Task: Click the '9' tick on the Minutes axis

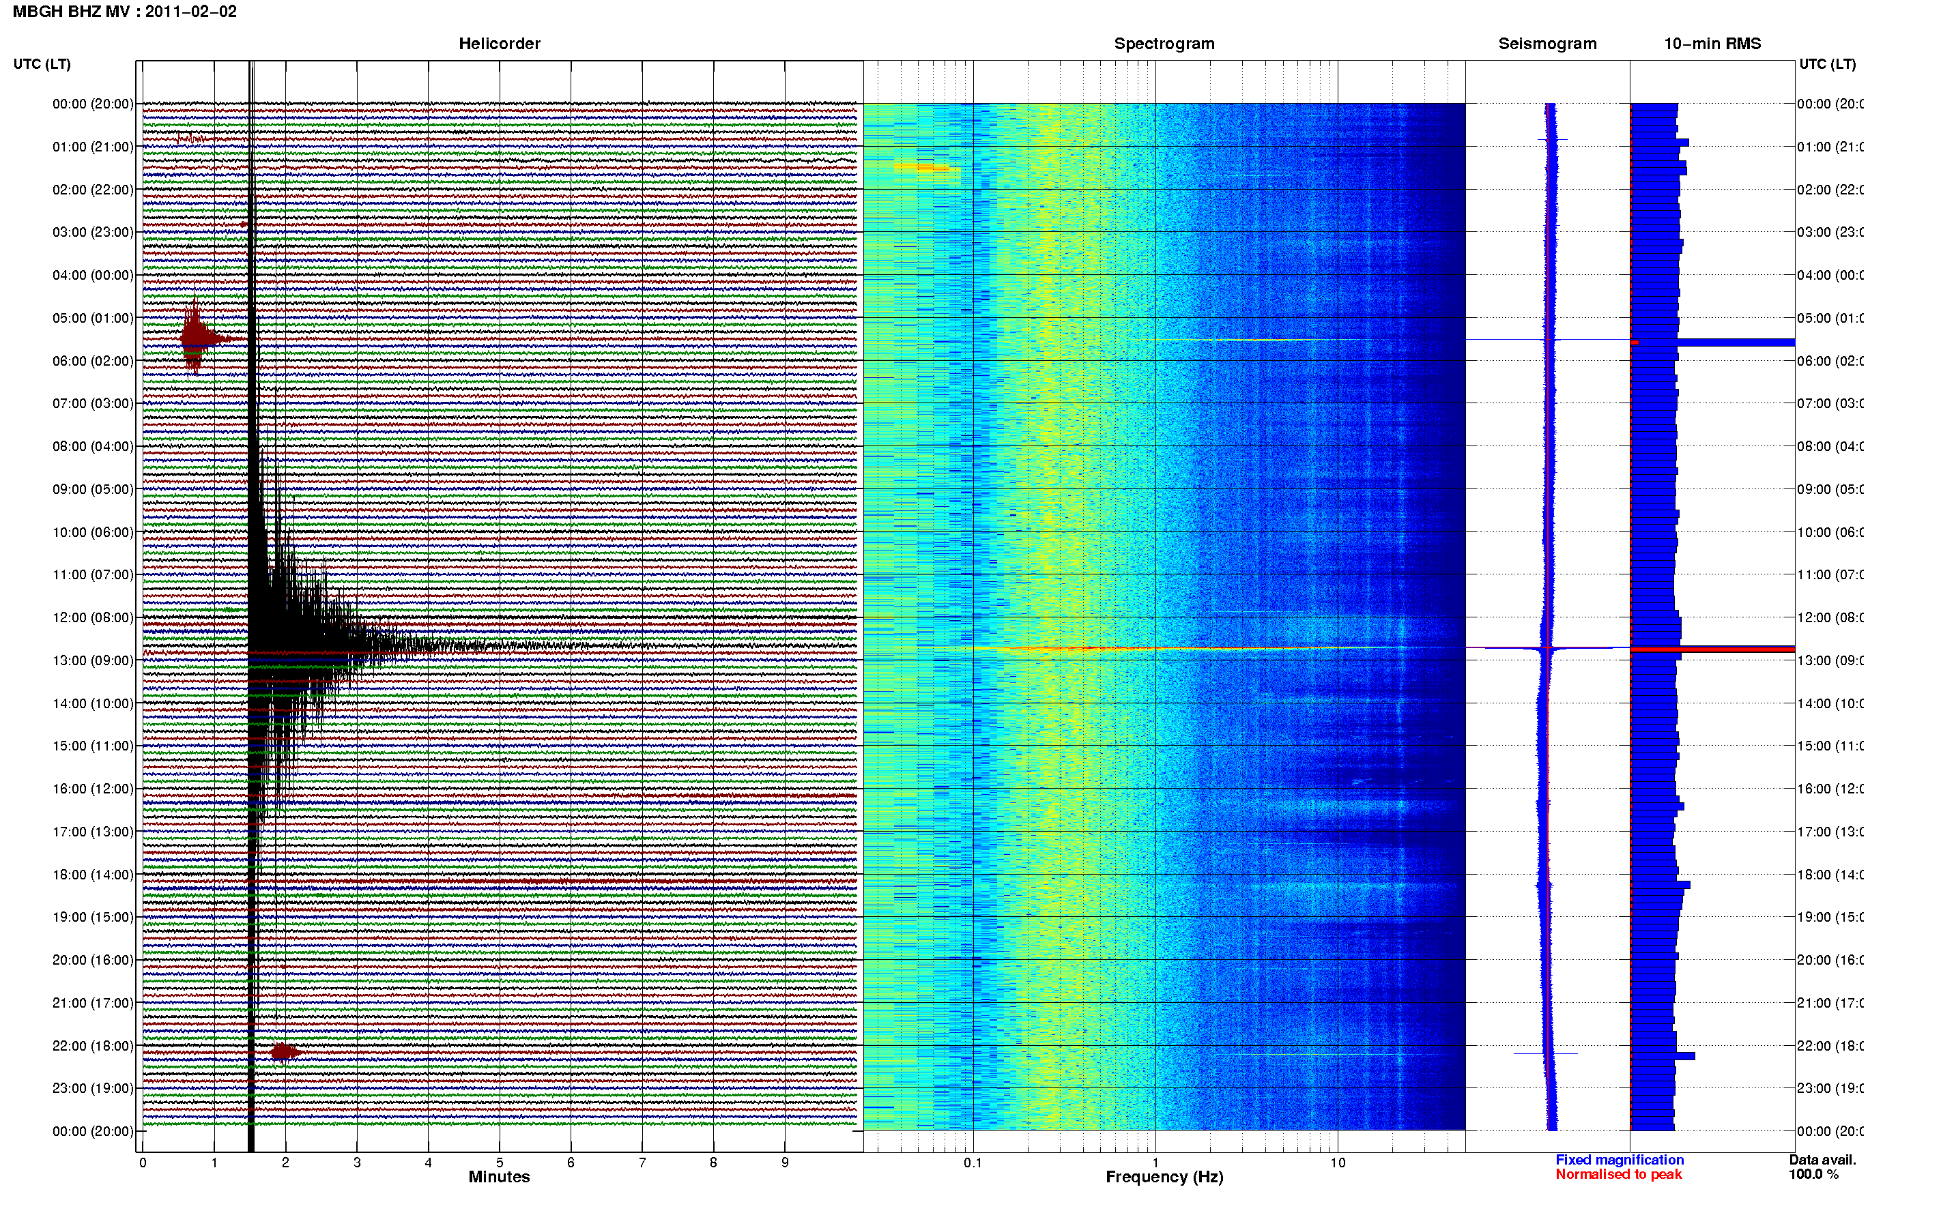Action: pos(785,1163)
